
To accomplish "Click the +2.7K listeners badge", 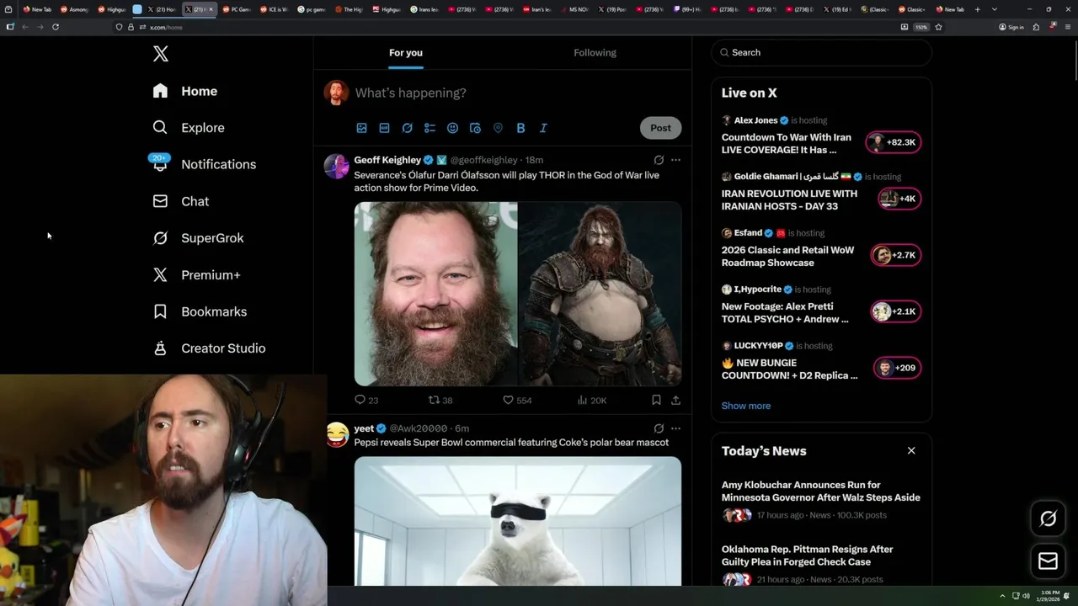I will coord(896,255).
